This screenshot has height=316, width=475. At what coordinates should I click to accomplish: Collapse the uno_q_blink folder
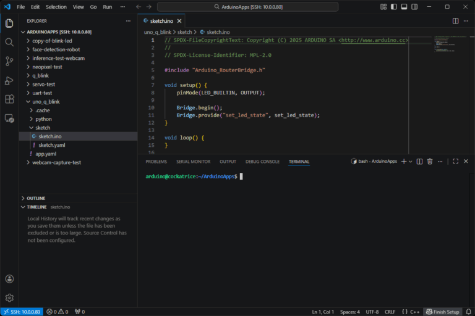pos(78,102)
